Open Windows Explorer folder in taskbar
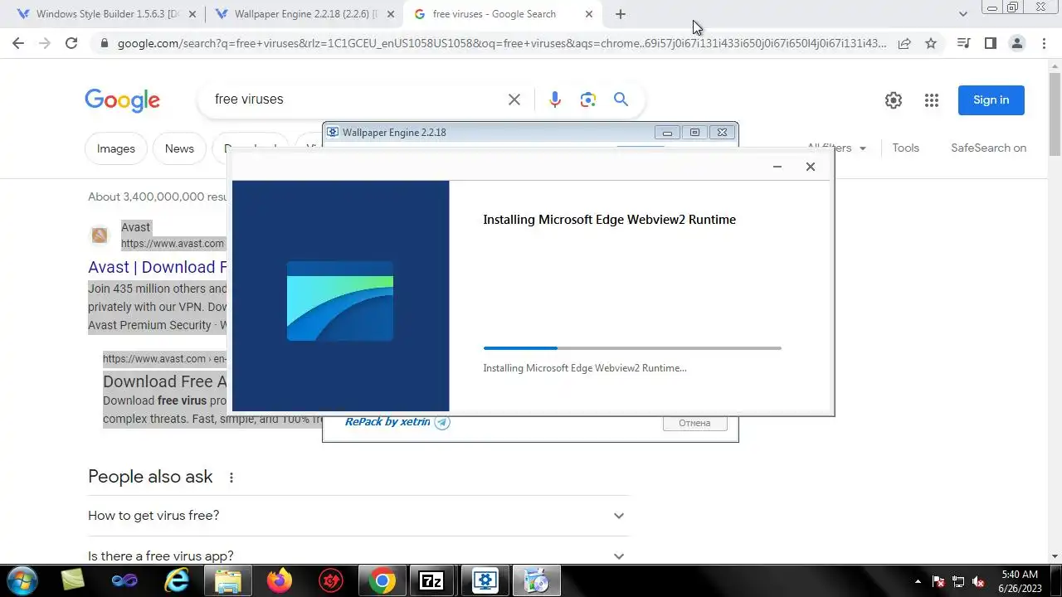This screenshot has height=597, width=1062. (228, 581)
